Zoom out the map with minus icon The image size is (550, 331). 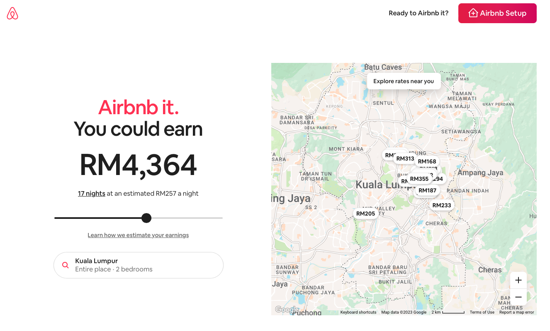518,297
